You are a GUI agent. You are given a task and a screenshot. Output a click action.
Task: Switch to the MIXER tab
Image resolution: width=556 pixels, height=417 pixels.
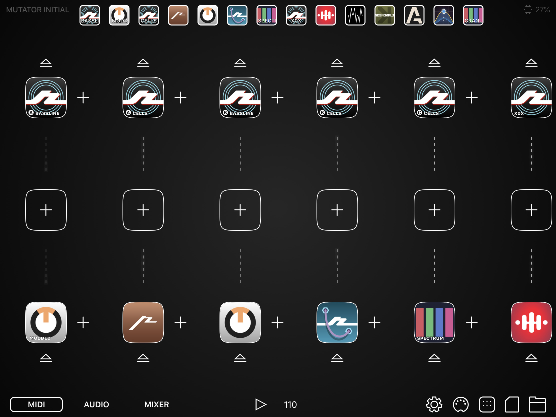156,405
